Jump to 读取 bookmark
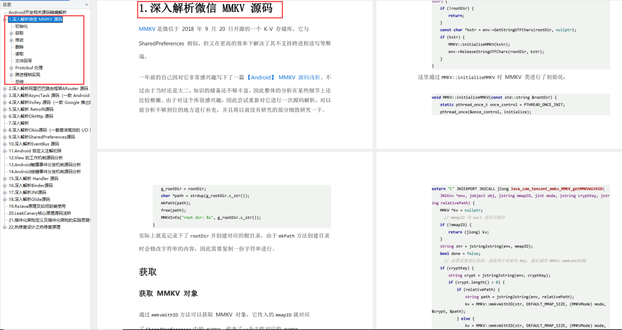Image resolution: width=622 pixels, height=330 pixels. [x=19, y=54]
